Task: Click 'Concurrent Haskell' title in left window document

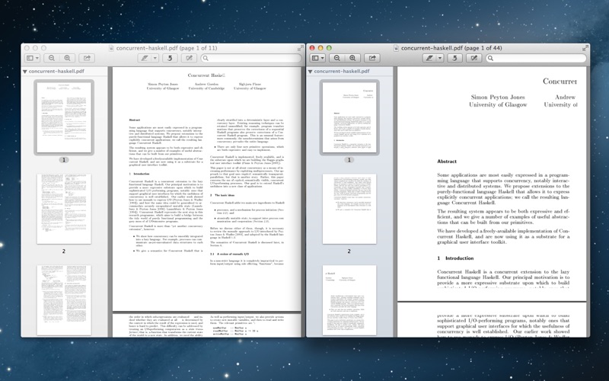Action: (x=206, y=75)
